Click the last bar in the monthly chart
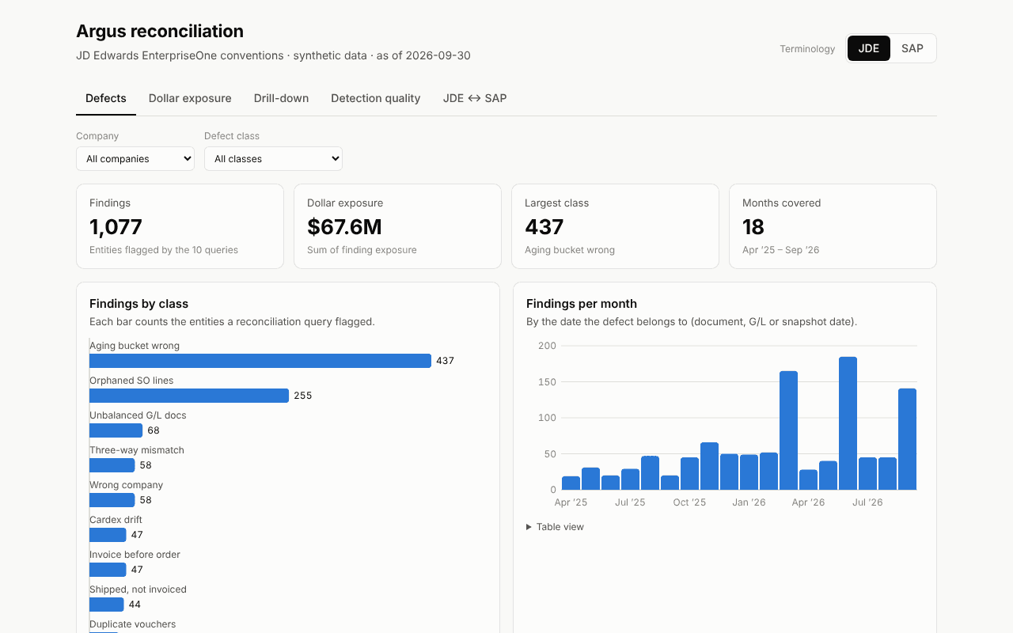The width and height of the screenshot is (1013, 633). [908, 439]
